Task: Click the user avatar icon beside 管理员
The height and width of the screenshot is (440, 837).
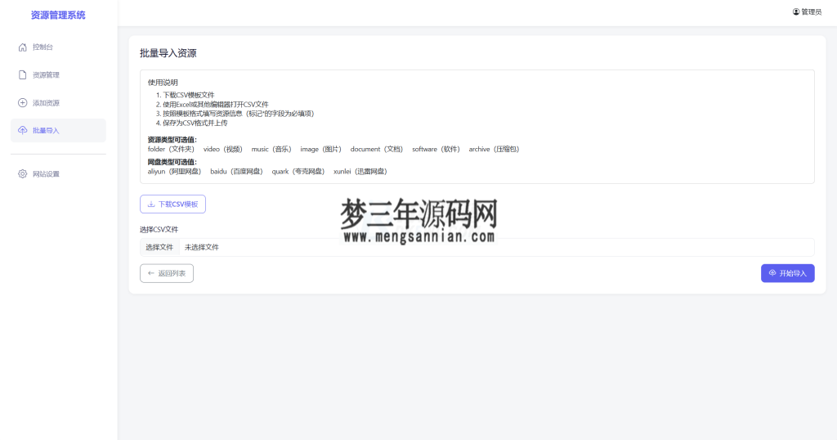Action: click(x=796, y=11)
